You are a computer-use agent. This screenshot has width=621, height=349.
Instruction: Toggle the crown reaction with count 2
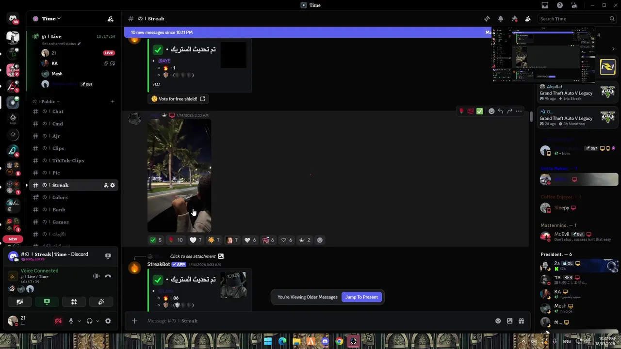point(305,240)
